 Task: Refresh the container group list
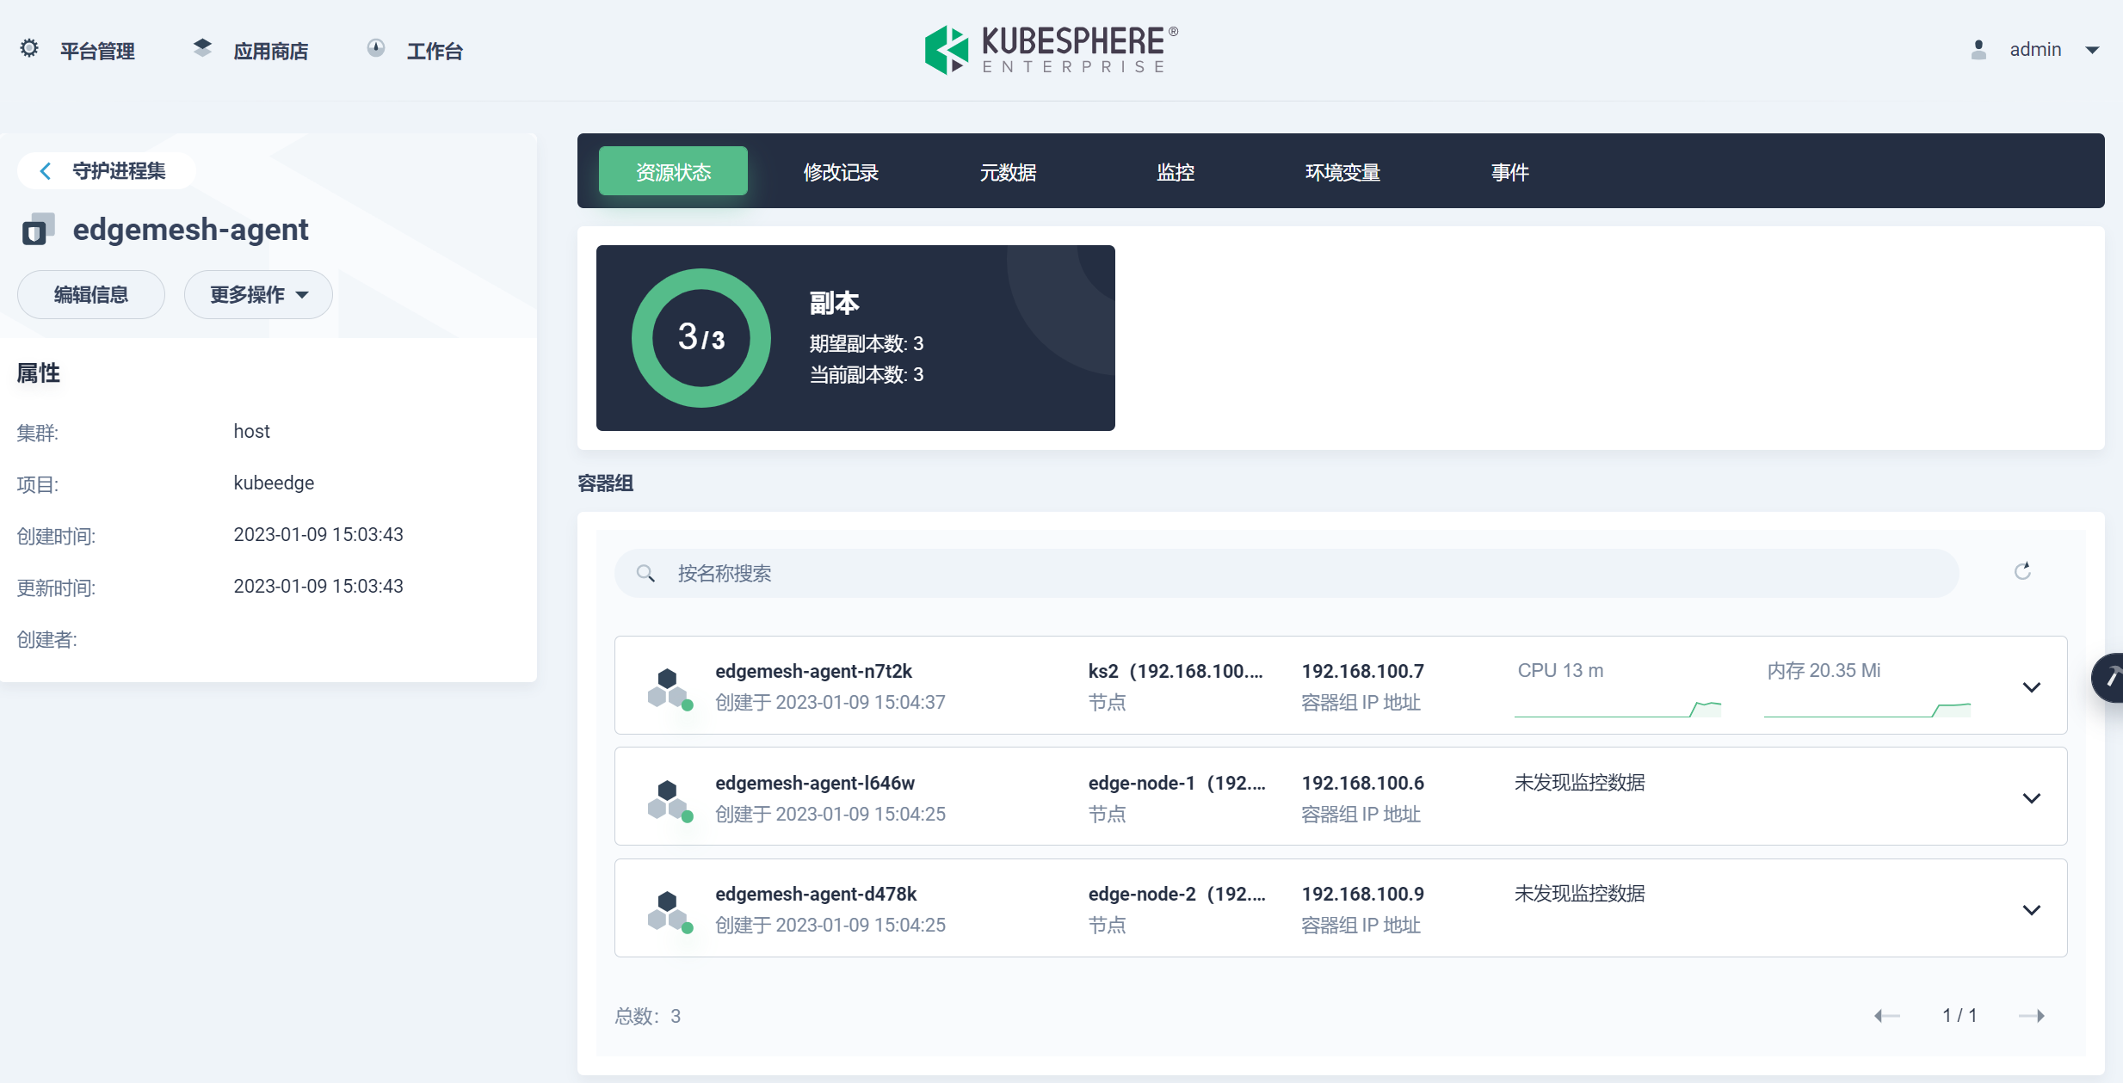(x=2022, y=571)
